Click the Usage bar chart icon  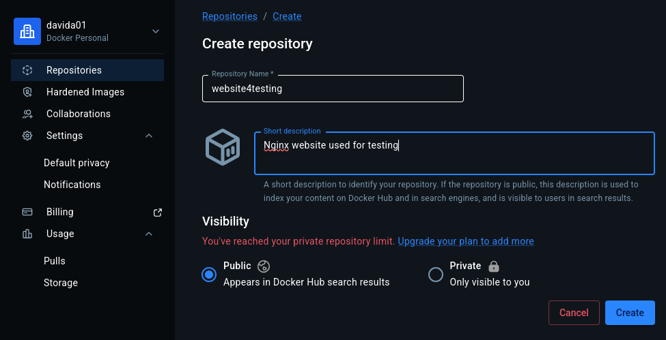pyautogui.click(x=27, y=234)
